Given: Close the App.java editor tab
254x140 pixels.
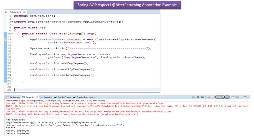Looking at the screenshot, I should coord(24,12).
